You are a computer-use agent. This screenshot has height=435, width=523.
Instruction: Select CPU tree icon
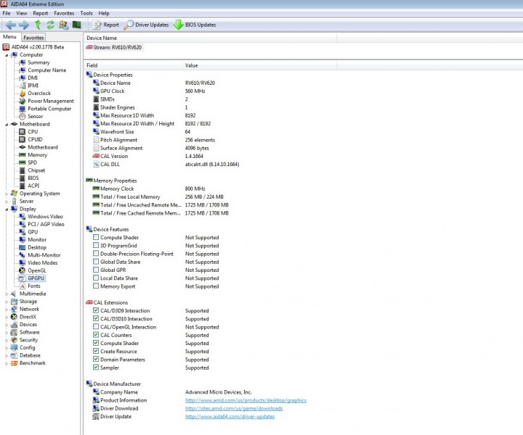click(23, 131)
